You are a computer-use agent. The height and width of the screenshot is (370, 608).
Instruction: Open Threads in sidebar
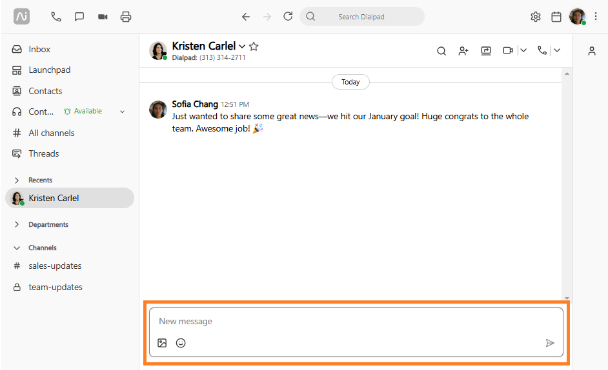coord(35,154)
